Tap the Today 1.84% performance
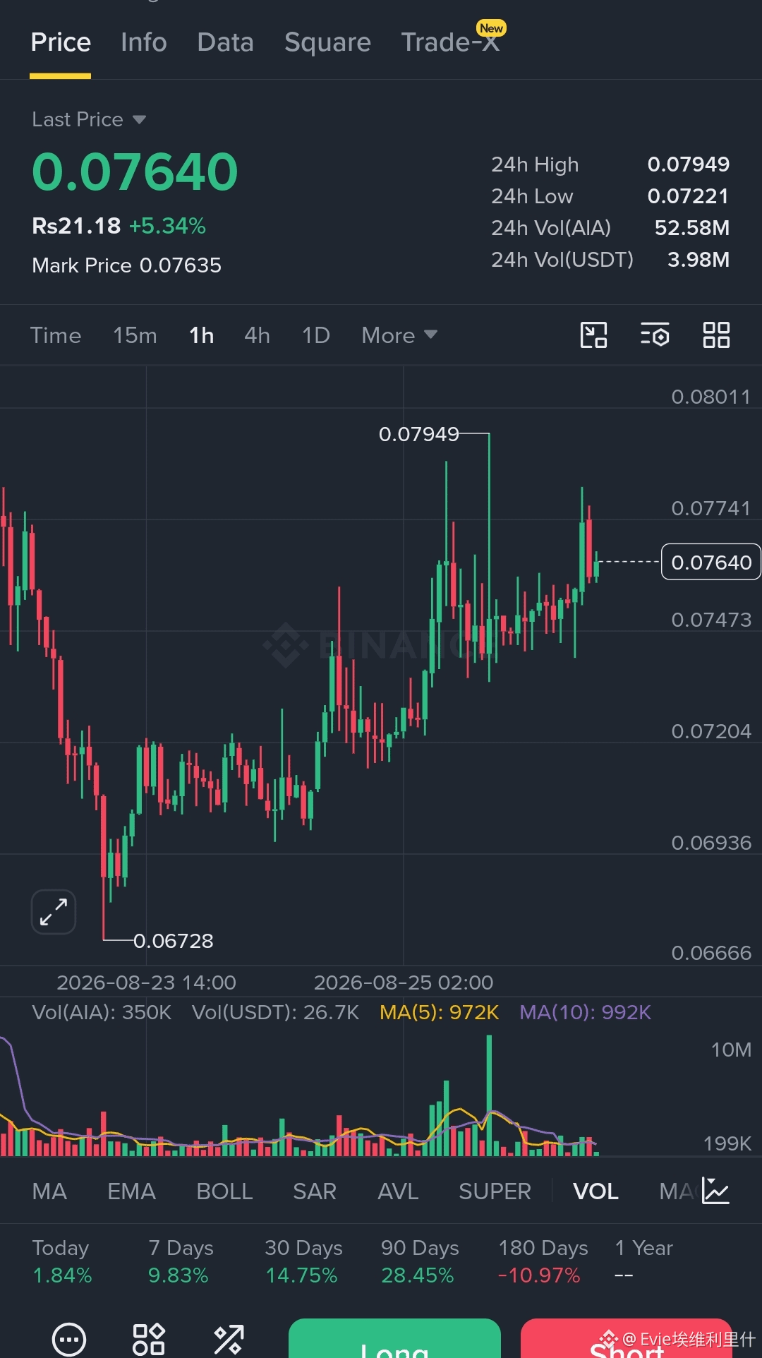The height and width of the screenshot is (1358, 762). (x=62, y=1261)
